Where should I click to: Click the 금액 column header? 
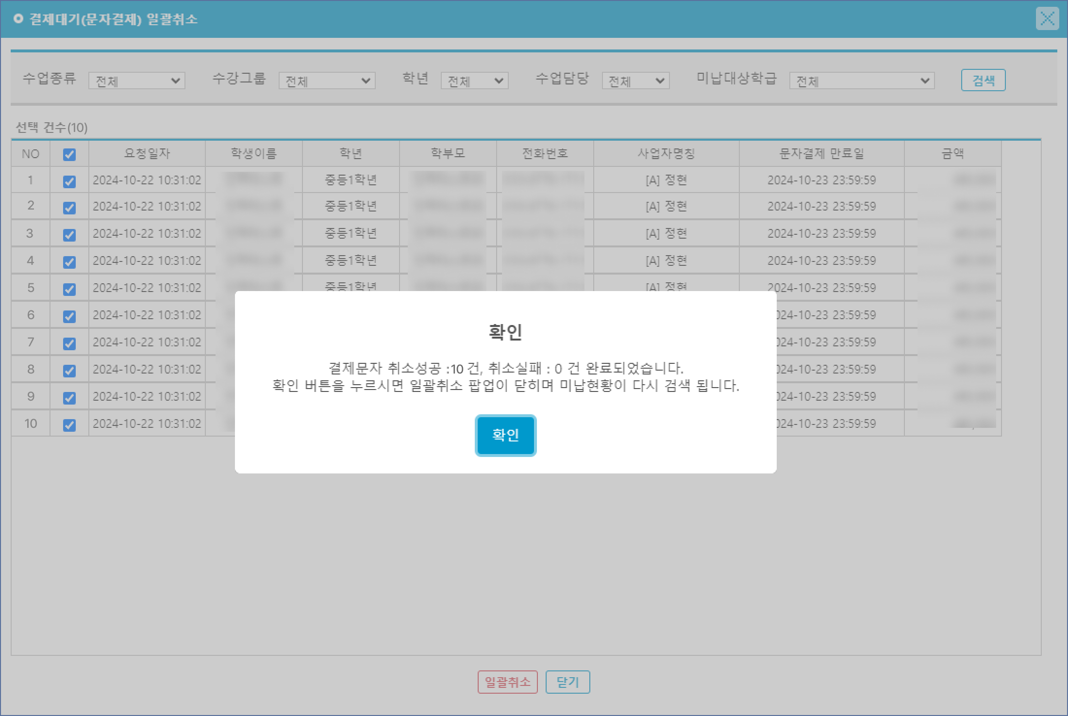952,154
